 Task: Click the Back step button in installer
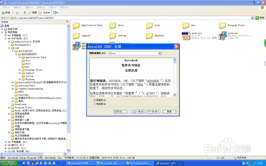click(x=138, y=112)
